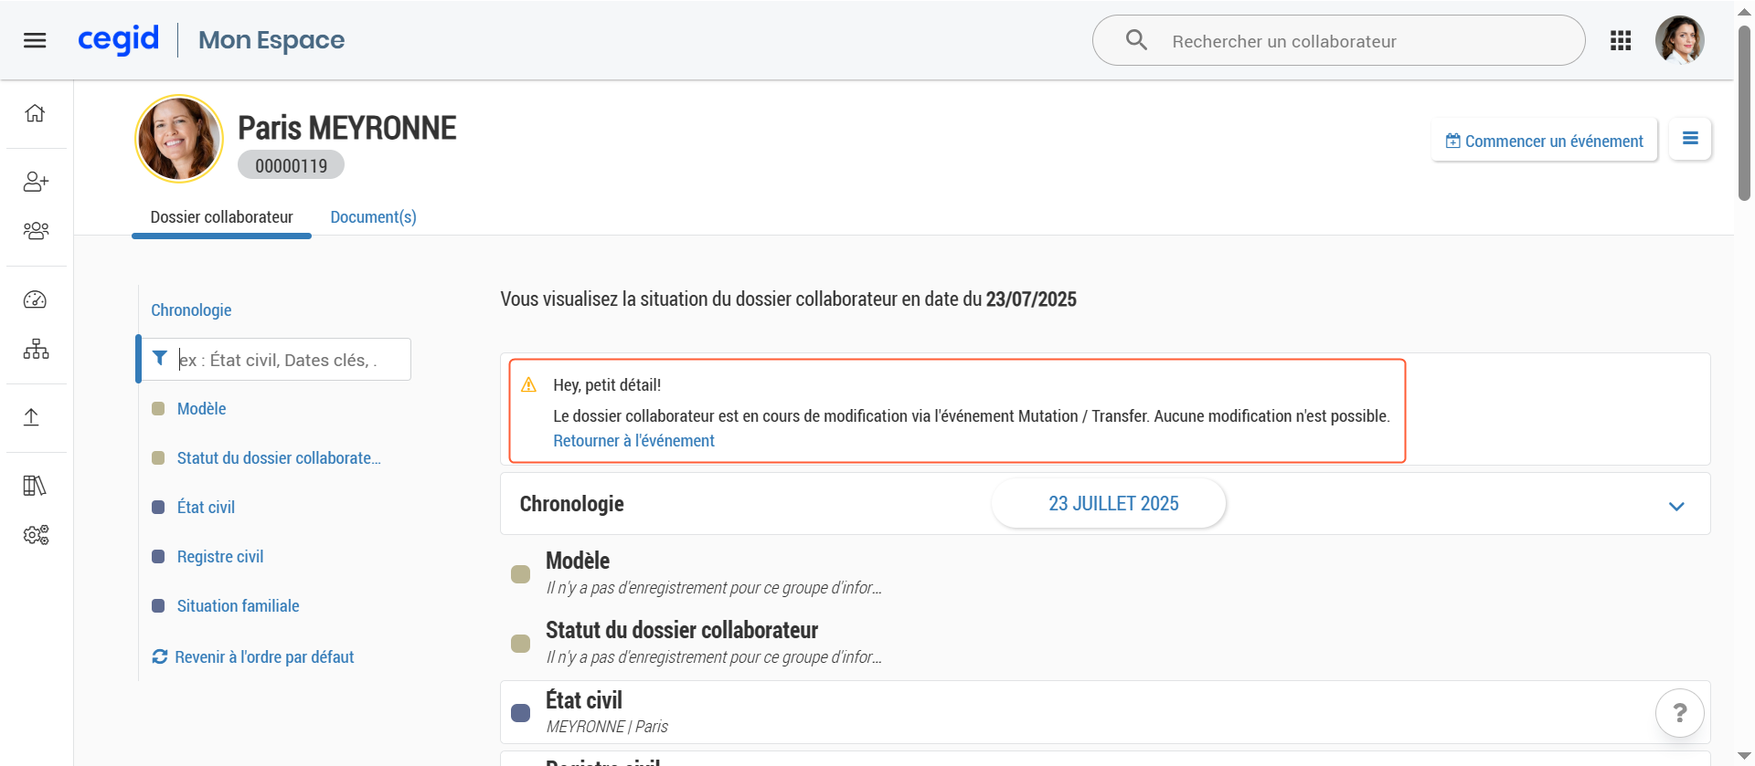
Task: Open the user profile avatar menu
Action: pyautogui.click(x=1680, y=40)
